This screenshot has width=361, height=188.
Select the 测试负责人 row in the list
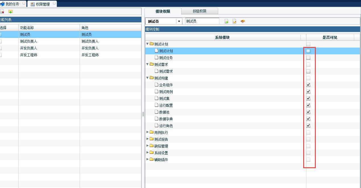click(x=28, y=41)
